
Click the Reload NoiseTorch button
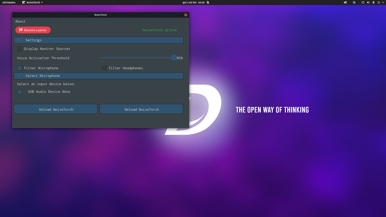tap(142, 109)
